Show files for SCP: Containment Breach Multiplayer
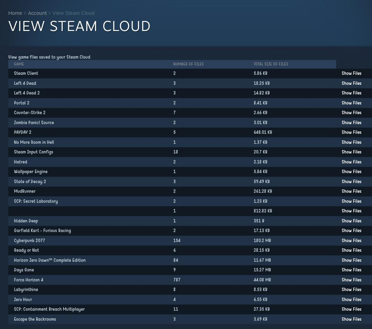The height and width of the screenshot is (329, 372). tap(351, 309)
